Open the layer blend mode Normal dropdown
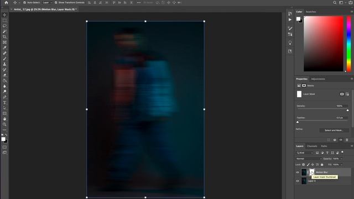 coord(309,159)
